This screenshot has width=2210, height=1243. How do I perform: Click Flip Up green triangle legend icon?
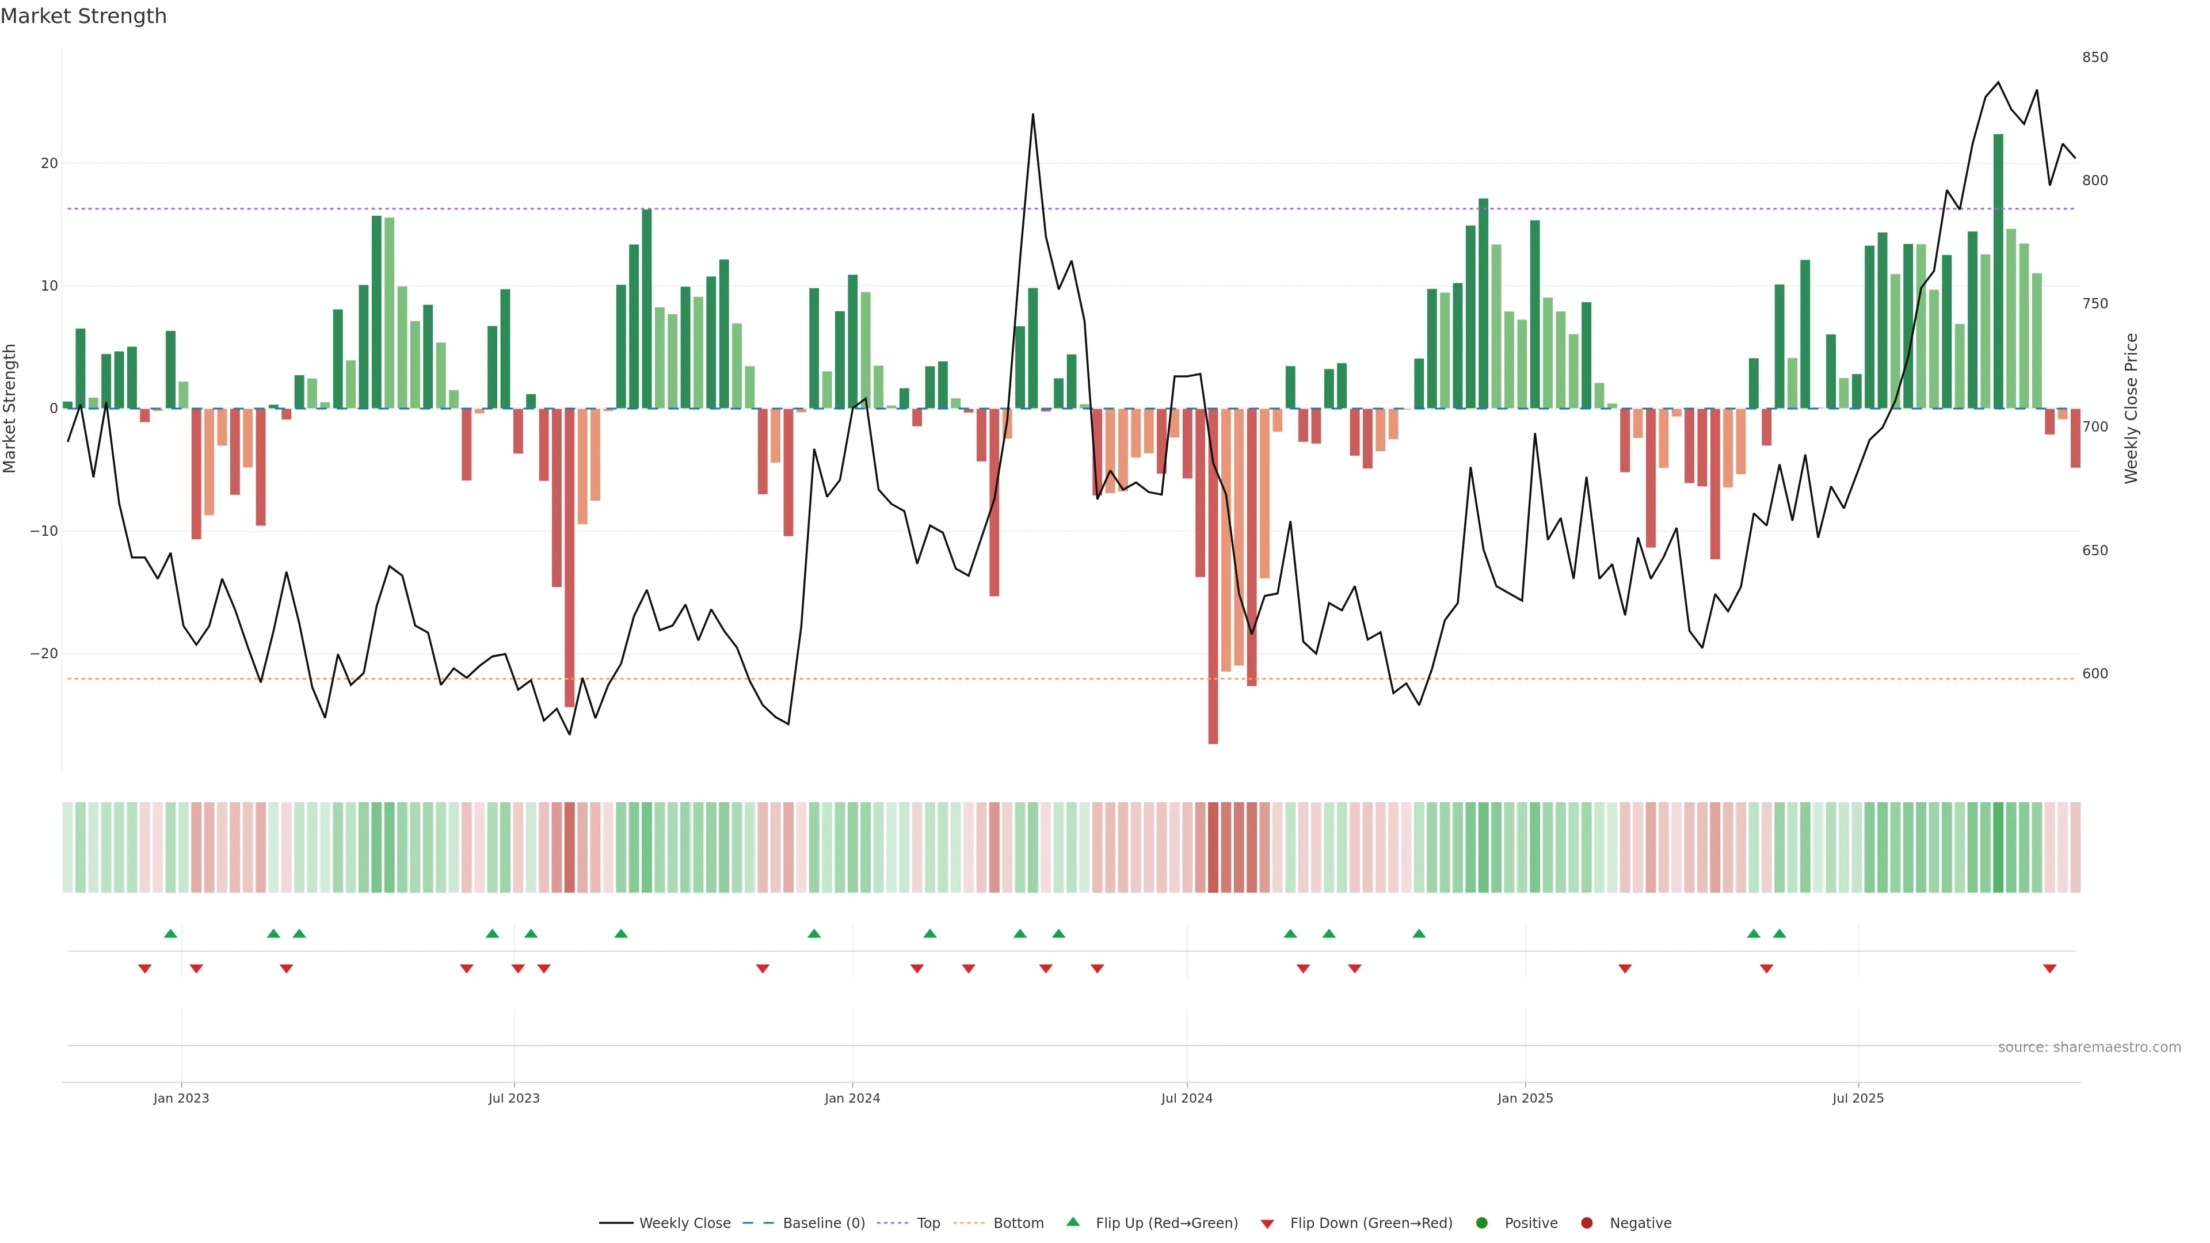pyautogui.click(x=1072, y=1222)
